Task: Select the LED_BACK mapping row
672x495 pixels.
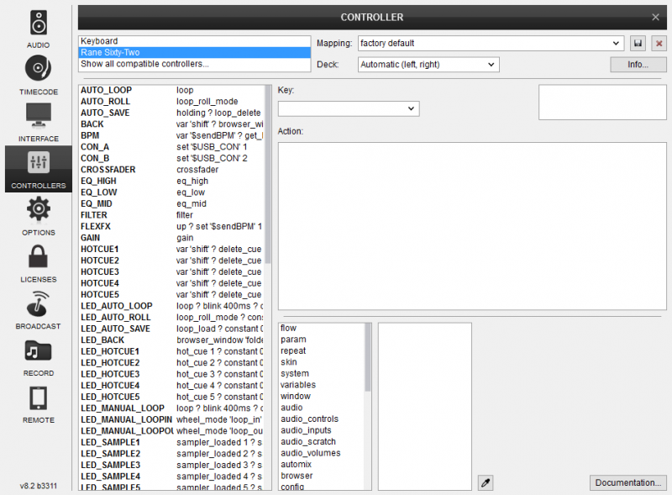Action: click(172, 340)
